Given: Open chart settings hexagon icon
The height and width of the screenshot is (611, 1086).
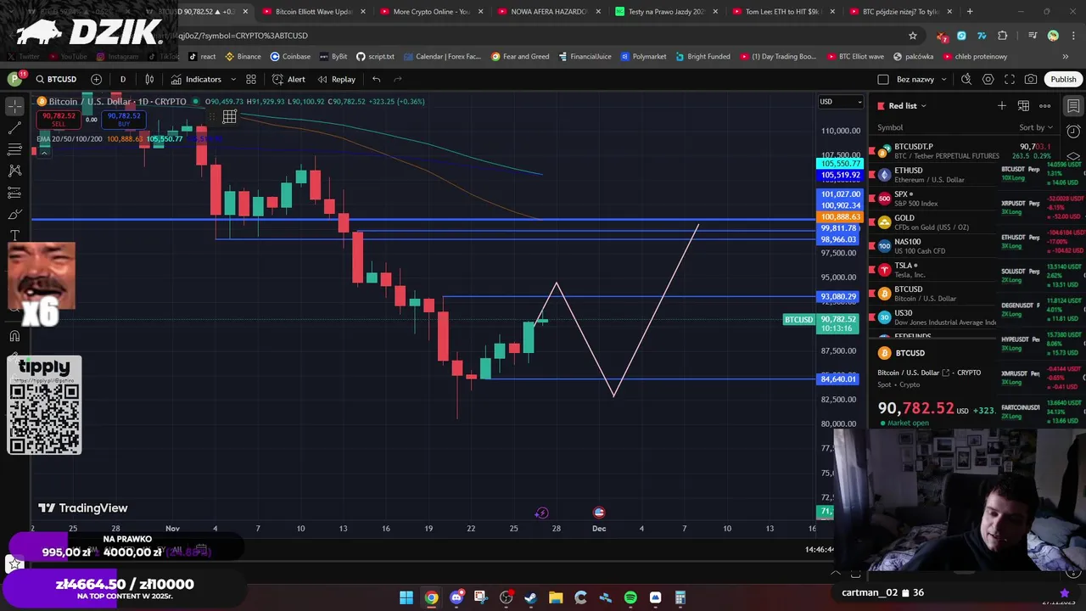Looking at the screenshot, I should [x=988, y=79].
